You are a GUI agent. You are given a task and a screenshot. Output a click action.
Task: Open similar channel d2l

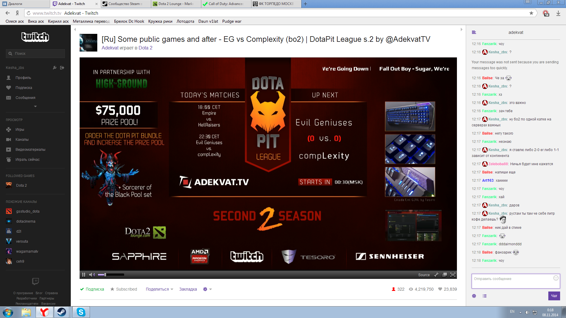pos(19,231)
